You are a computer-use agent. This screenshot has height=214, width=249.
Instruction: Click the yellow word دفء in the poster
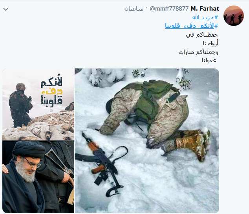[x=52, y=91]
